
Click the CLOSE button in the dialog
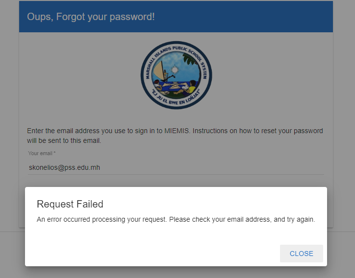coord(301,254)
